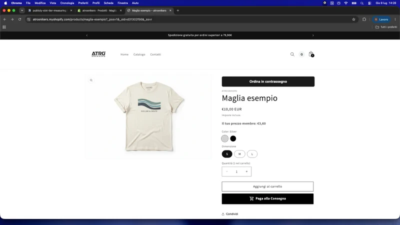Click the date and time in menu bar
This screenshot has width=400, height=225.
(x=385, y=3)
